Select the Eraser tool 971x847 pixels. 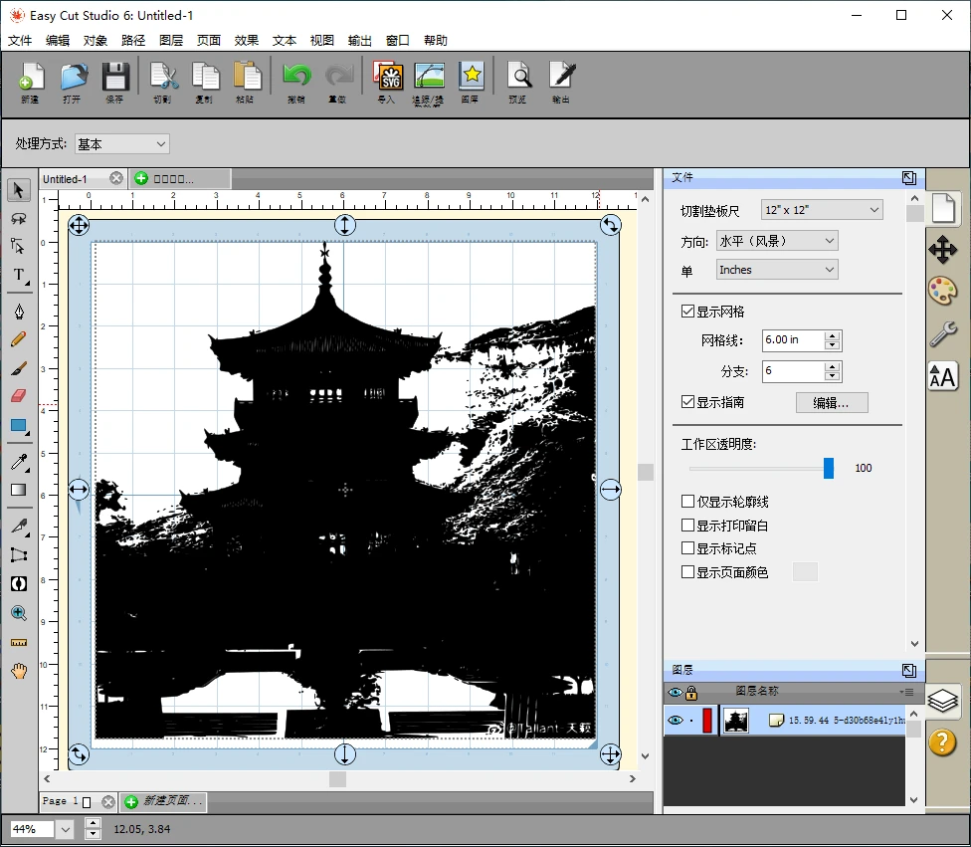coord(18,395)
